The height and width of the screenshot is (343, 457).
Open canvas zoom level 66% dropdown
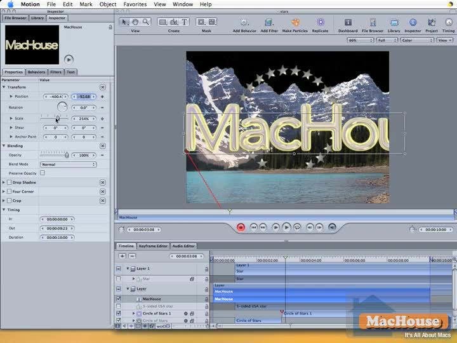click(x=361, y=40)
